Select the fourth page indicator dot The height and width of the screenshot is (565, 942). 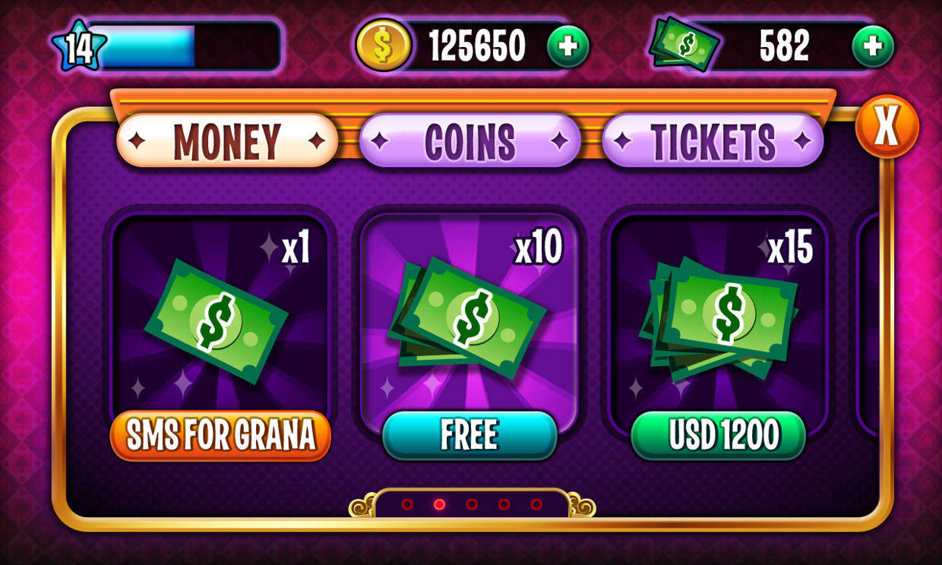click(504, 504)
